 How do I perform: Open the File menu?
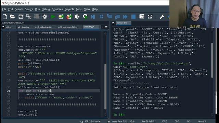click(x=4, y=9)
